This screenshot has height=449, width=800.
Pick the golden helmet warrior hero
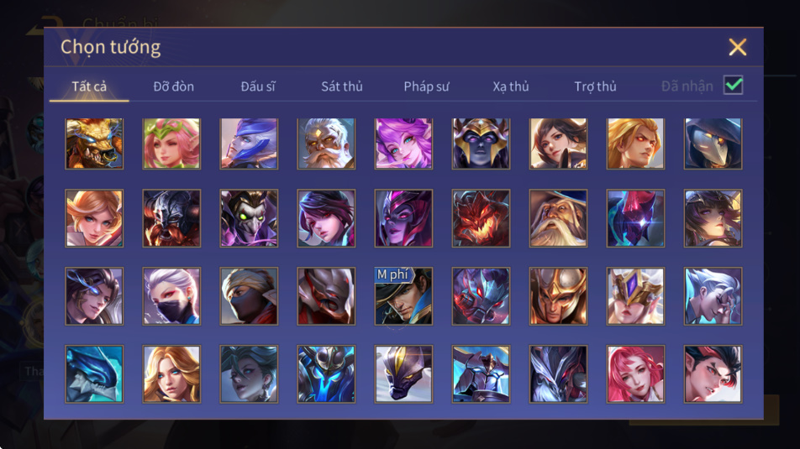click(558, 296)
